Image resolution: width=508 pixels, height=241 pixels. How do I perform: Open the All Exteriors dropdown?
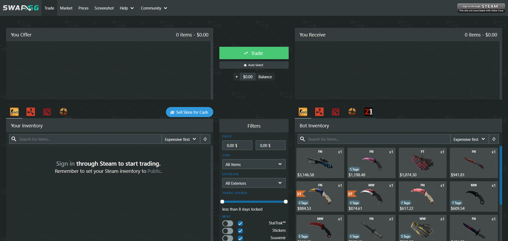click(x=254, y=183)
